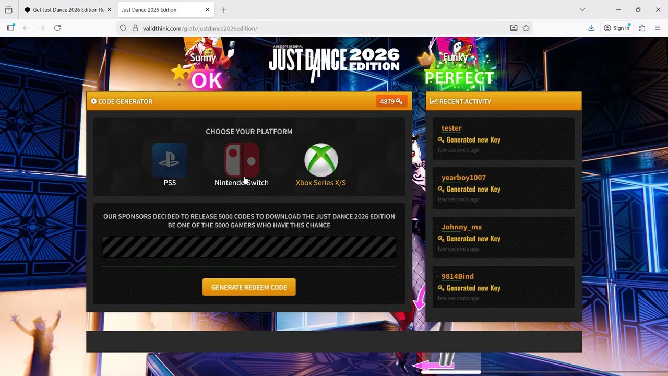Click the key icon under 9814Bind
The height and width of the screenshot is (376, 668).
point(441,288)
